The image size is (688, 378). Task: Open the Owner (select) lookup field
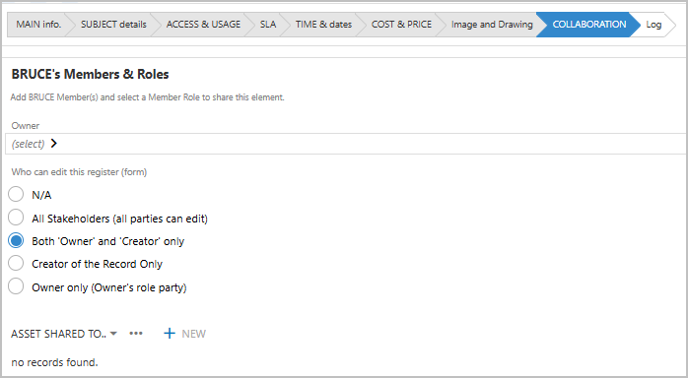[x=346, y=144]
